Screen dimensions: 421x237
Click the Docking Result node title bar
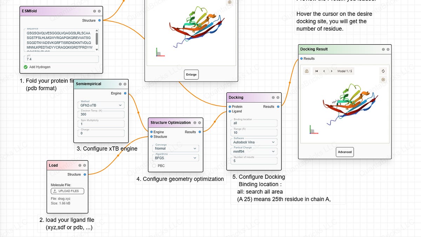point(345,50)
